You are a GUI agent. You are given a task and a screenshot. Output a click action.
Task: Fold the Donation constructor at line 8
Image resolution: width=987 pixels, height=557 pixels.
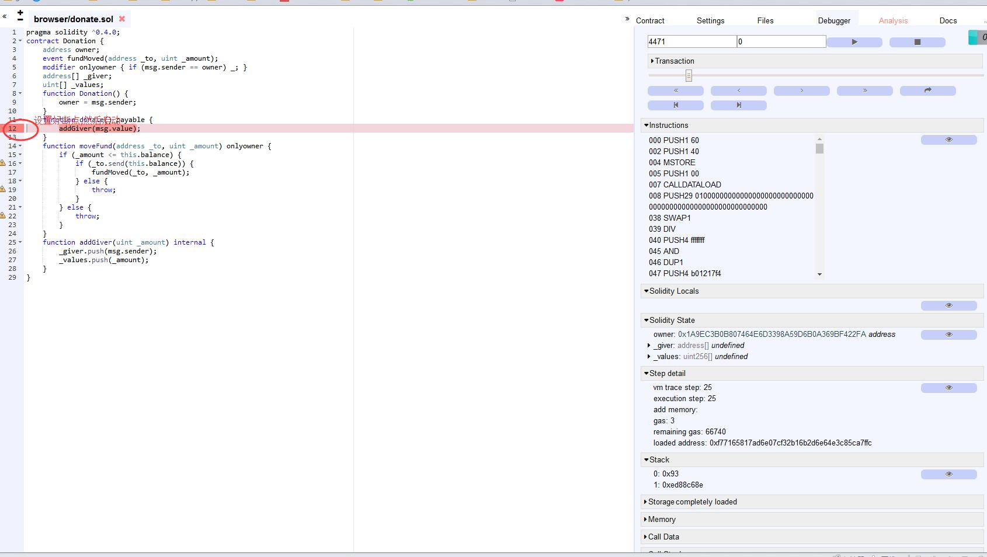pos(20,93)
